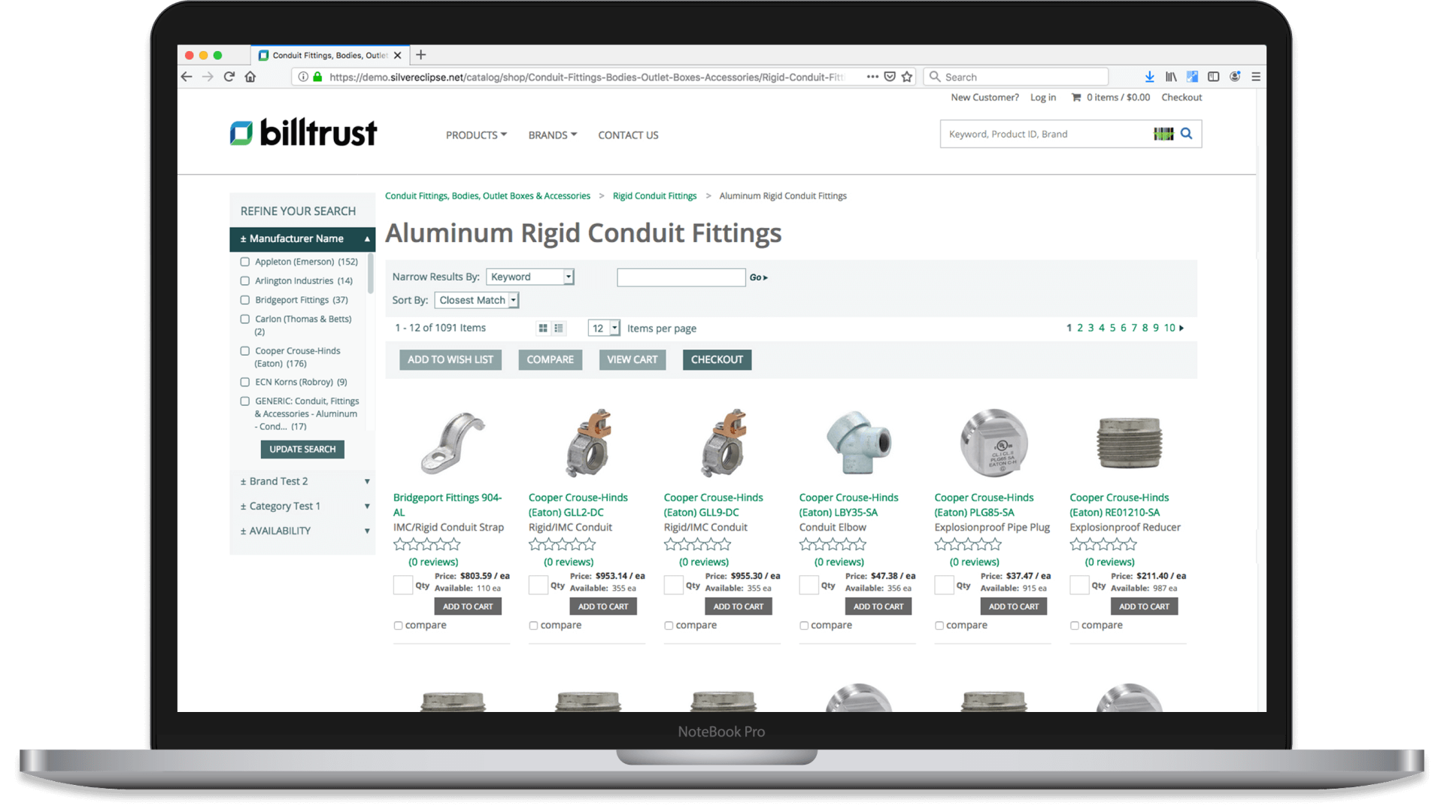This screenshot has height=812, width=1444.
Task: Click the shopping cart icon
Action: coord(1076,97)
